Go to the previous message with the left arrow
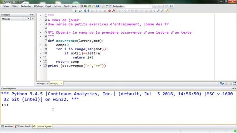Screen dimensions: 237x133 point(29,18)
